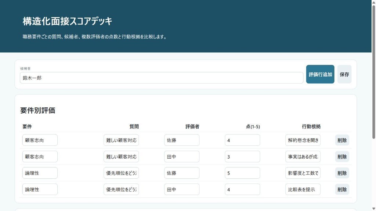The width and height of the screenshot is (376, 211).
Task: Edit the 評価者 field 佐藤 in the first row
Action: [182, 140]
